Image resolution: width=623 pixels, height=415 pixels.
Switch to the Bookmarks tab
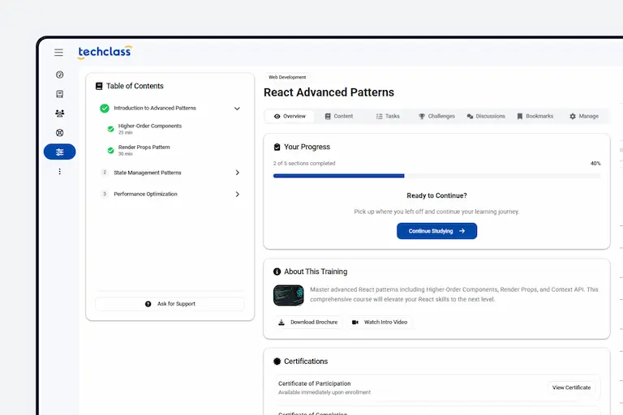(x=535, y=117)
